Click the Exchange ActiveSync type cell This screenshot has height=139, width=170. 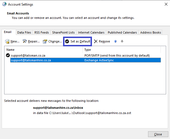pyautogui.click(x=99, y=60)
